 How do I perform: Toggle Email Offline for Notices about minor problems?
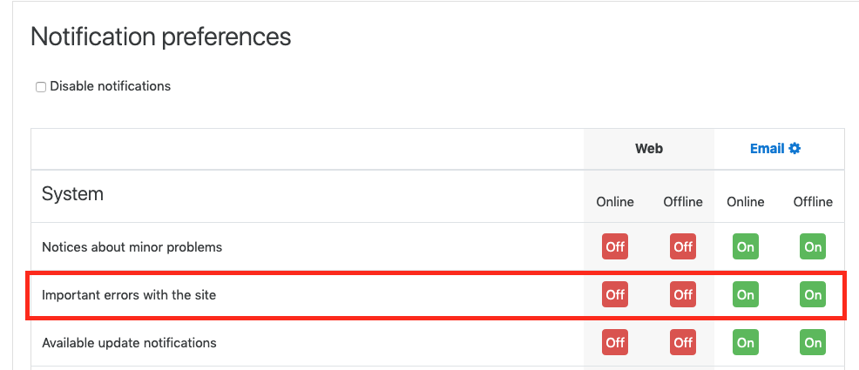point(813,246)
